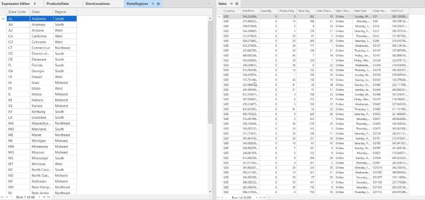Go to previous row in StateRegions navigator
The image size is (425, 200).
[11, 197]
